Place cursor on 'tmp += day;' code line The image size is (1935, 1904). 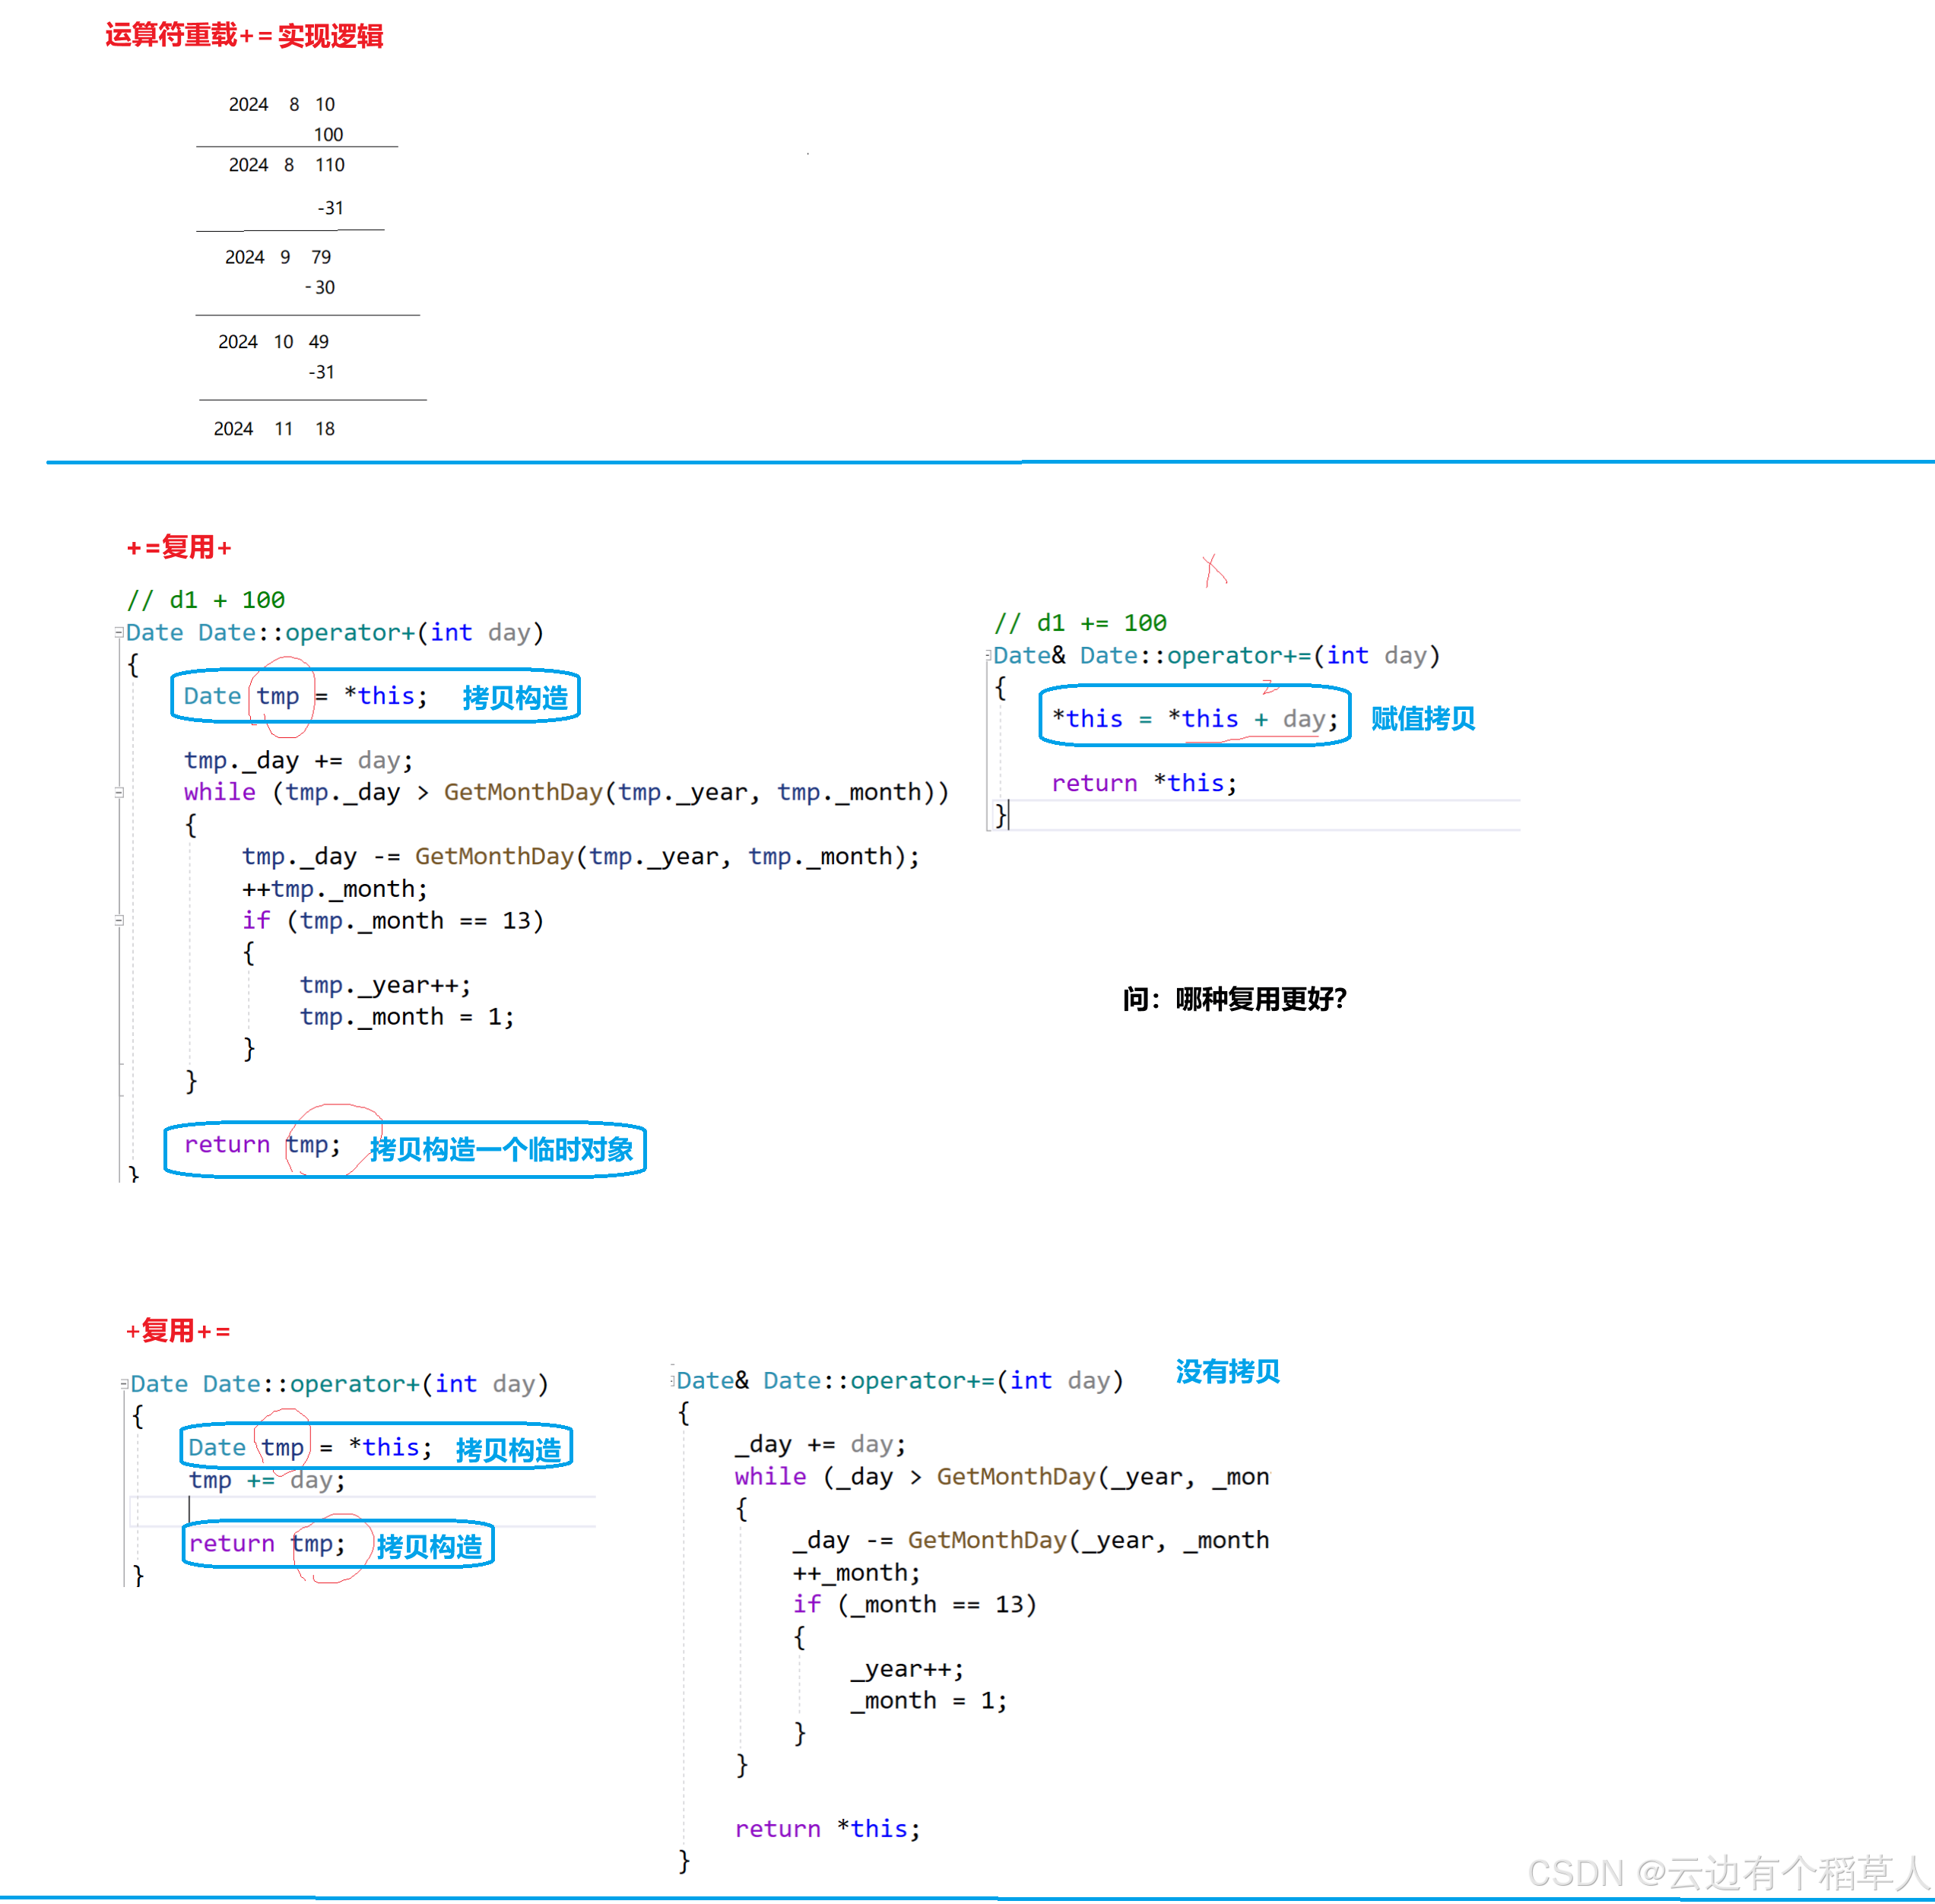[x=266, y=1480]
